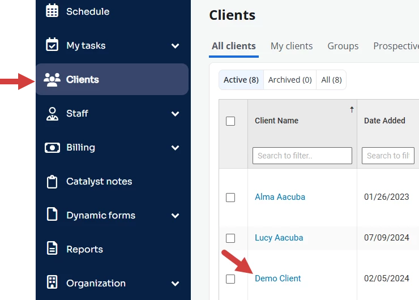The width and height of the screenshot is (419, 300).
Task: Click the Clients people icon
Action: (52, 79)
